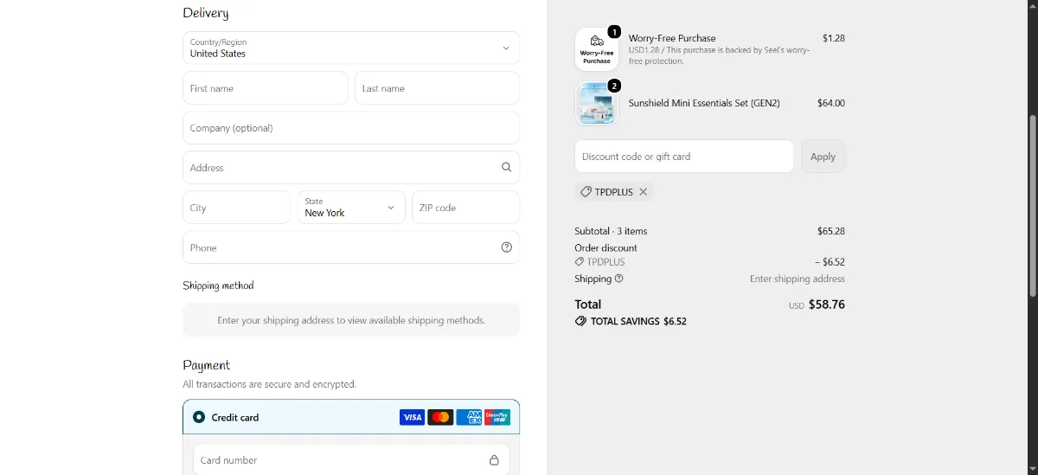
Task: Click the $1.28 item price
Action: click(834, 38)
